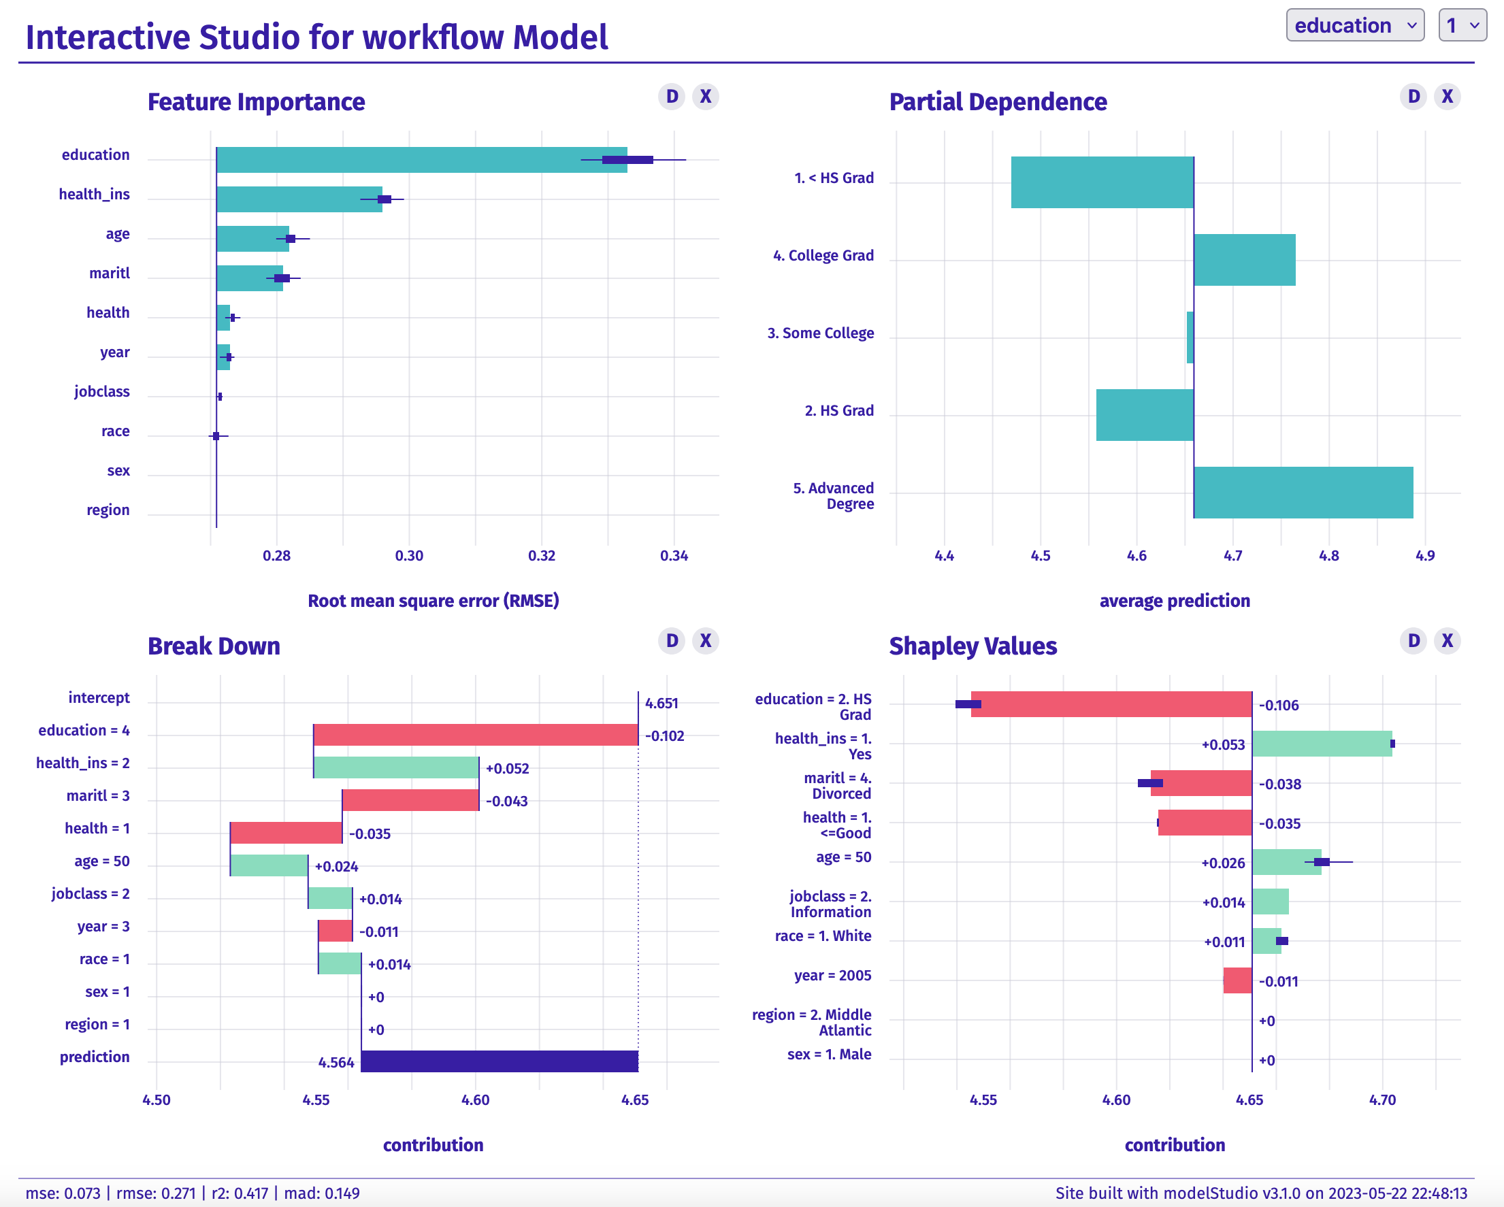Open the observation number dropdown showing 1

click(x=1462, y=25)
